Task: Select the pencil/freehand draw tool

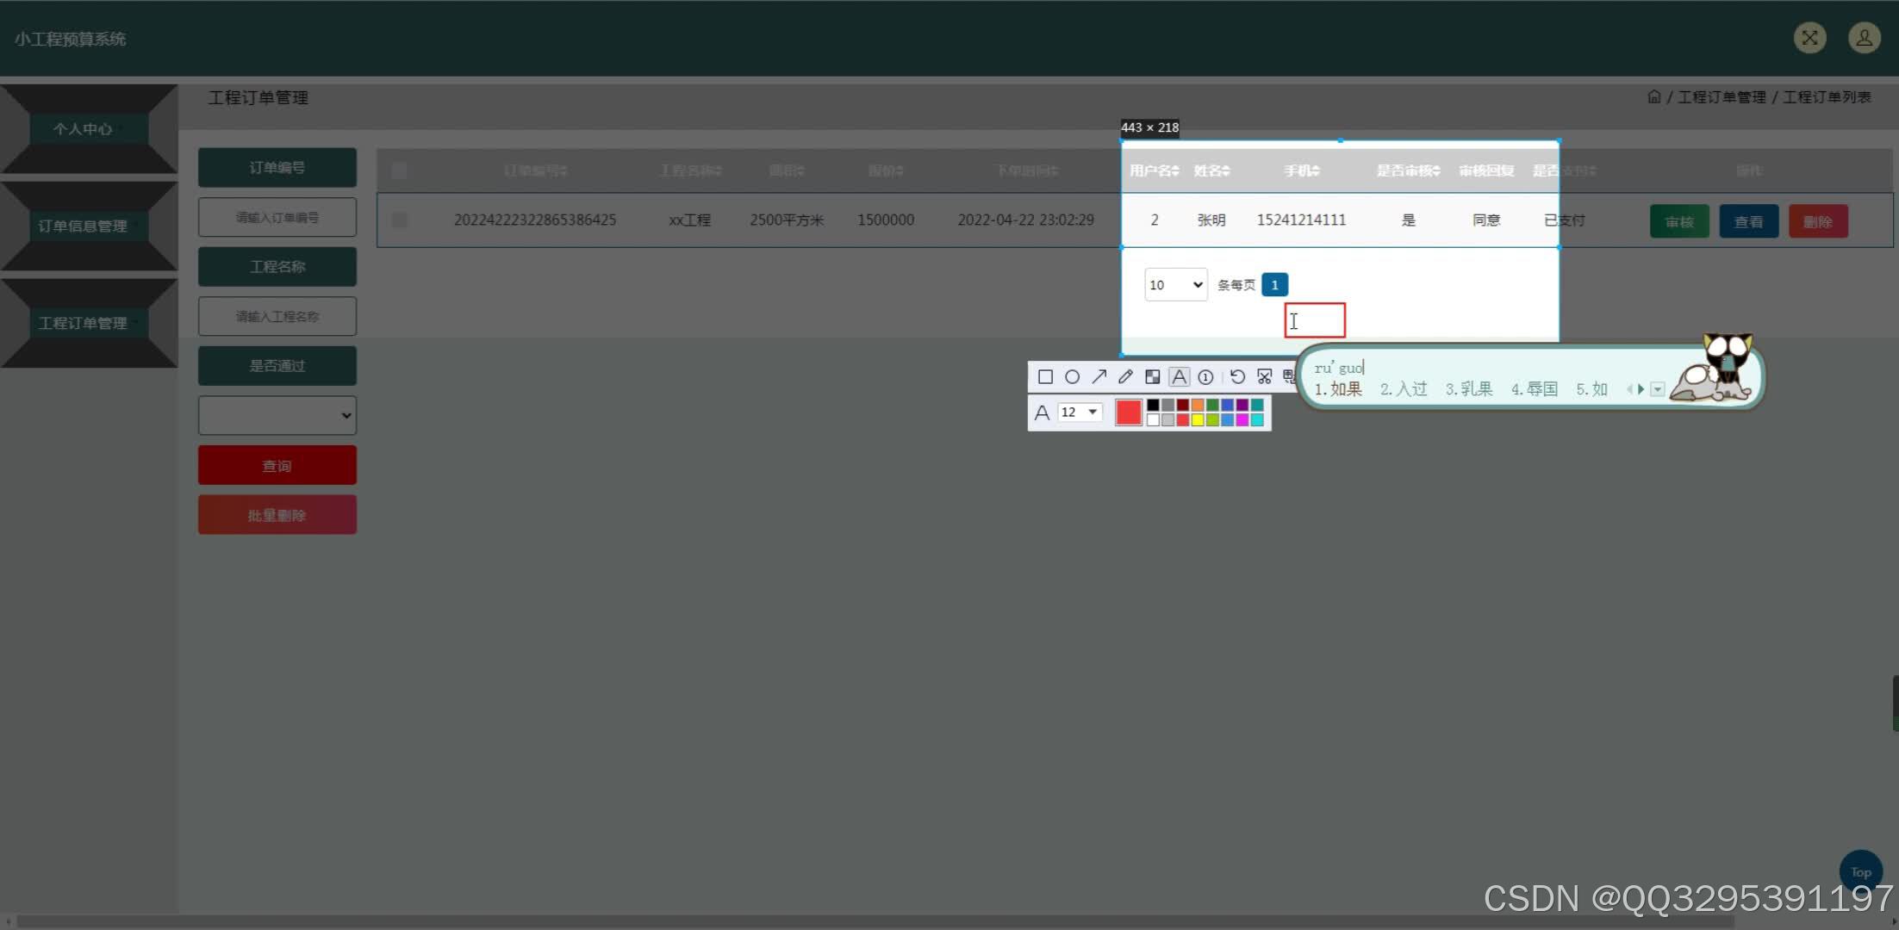Action: point(1126,376)
